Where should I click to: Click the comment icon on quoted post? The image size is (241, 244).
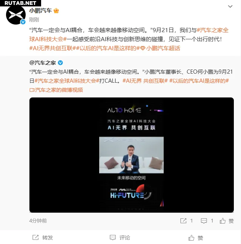point(204,221)
